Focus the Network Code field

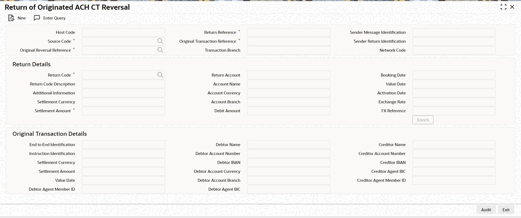pyautogui.click(x=454, y=50)
